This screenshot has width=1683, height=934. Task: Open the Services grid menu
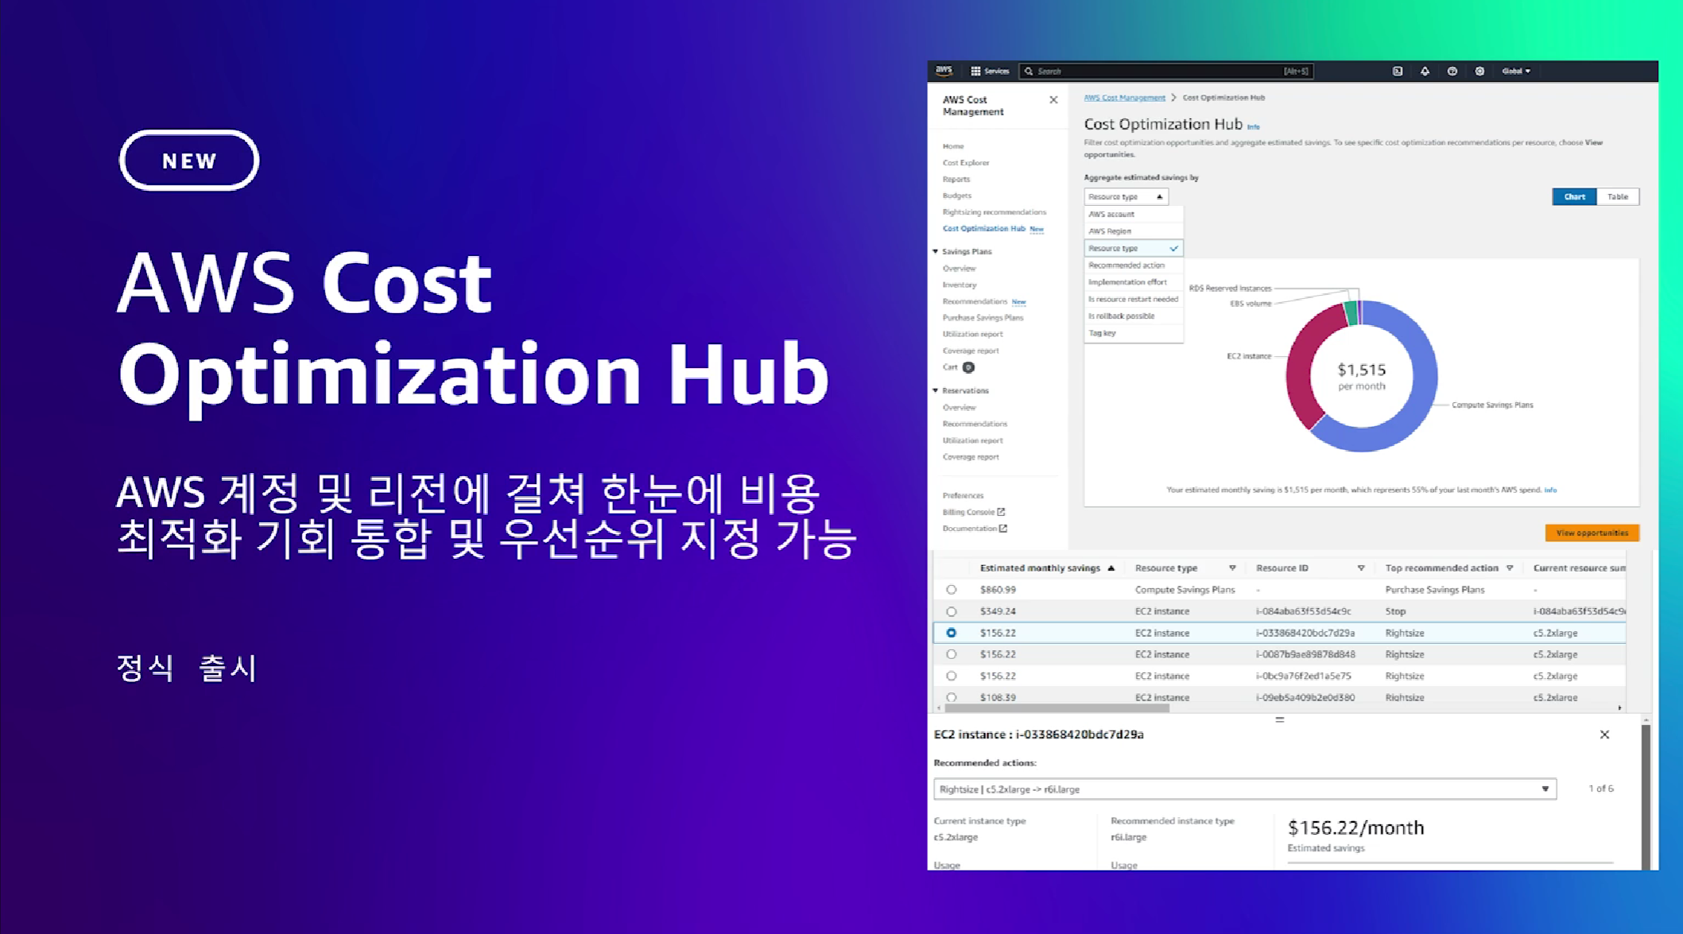pyautogui.click(x=989, y=71)
